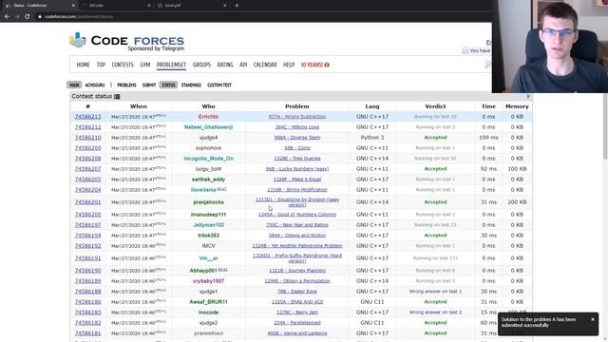Click the envelope messages icon
This screenshot has width=608, height=342.
pyautogui.click(x=465, y=50)
